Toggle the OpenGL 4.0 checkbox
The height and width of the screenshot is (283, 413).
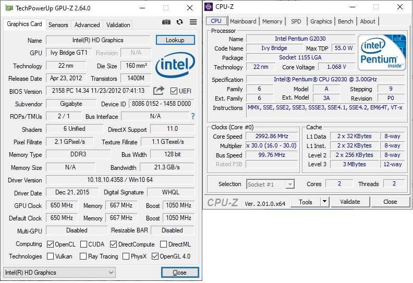pyautogui.click(x=155, y=256)
